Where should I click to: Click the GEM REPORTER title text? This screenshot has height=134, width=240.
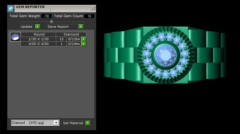[30, 7]
